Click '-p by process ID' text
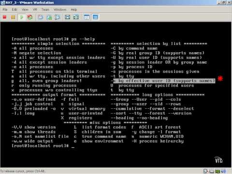This screenshot has height=174, width=232. click(x=131, y=67)
